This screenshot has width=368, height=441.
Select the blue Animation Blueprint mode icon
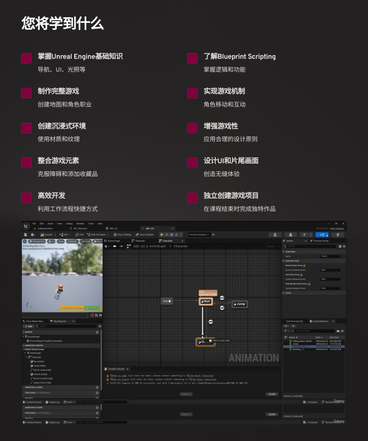[322, 235]
